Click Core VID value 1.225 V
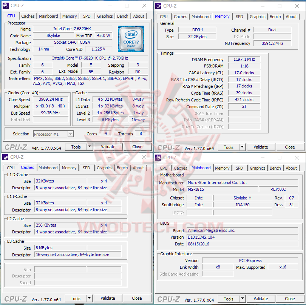Screen dimensions: 306x305 [99, 49]
